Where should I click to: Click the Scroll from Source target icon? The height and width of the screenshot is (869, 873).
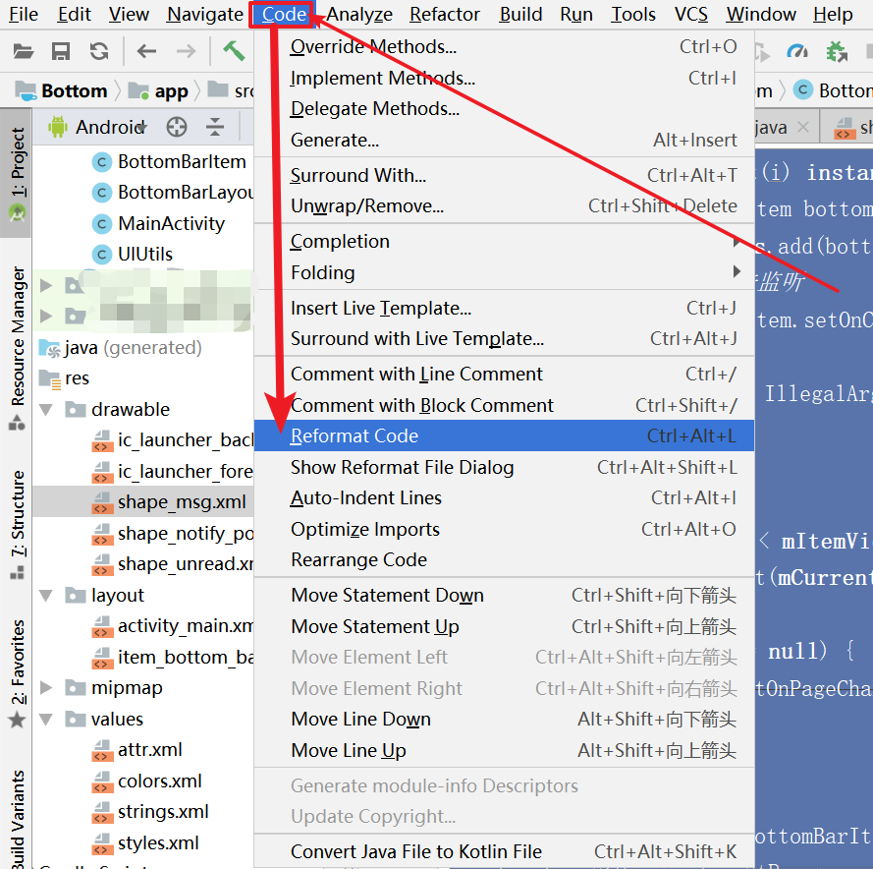[x=177, y=127]
